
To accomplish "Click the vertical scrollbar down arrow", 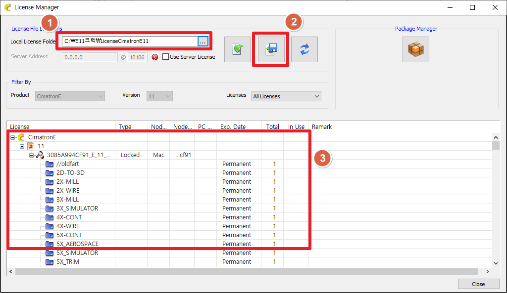I will coord(496,263).
